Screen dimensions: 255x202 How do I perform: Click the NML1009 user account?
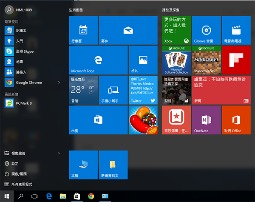(18, 10)
